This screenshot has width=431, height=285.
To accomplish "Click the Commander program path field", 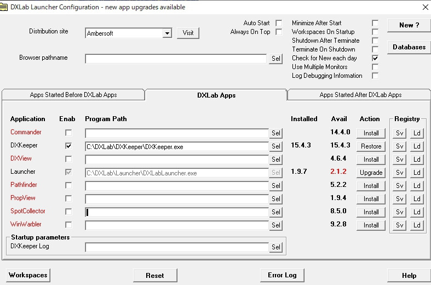I will 177,133.
